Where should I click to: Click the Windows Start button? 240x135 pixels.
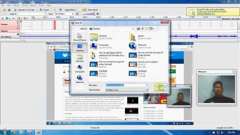point(4,132)
